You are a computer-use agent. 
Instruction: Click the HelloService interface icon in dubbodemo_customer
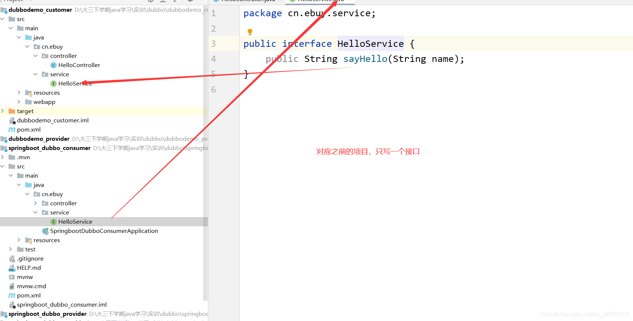pos(54,84)
